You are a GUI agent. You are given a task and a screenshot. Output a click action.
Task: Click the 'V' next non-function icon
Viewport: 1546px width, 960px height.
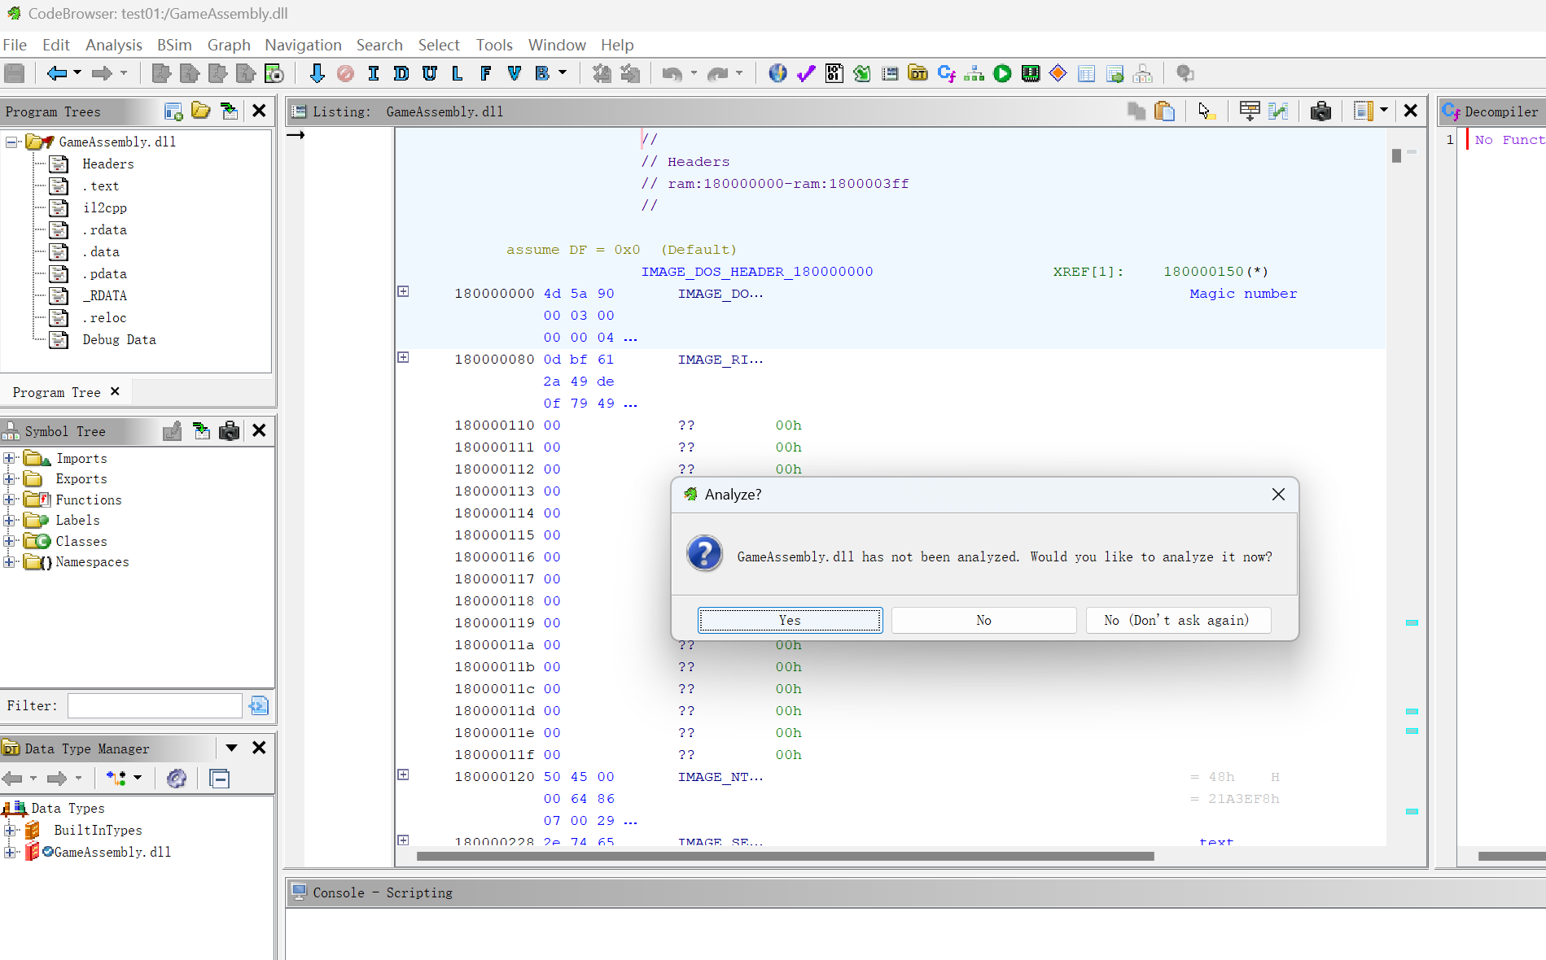[x=514, y=73]
